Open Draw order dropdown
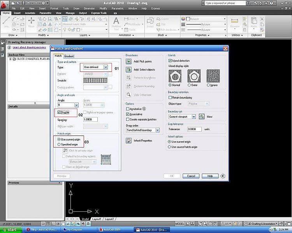The width and height of the screenshot is (292, 233). coord(157,130)
